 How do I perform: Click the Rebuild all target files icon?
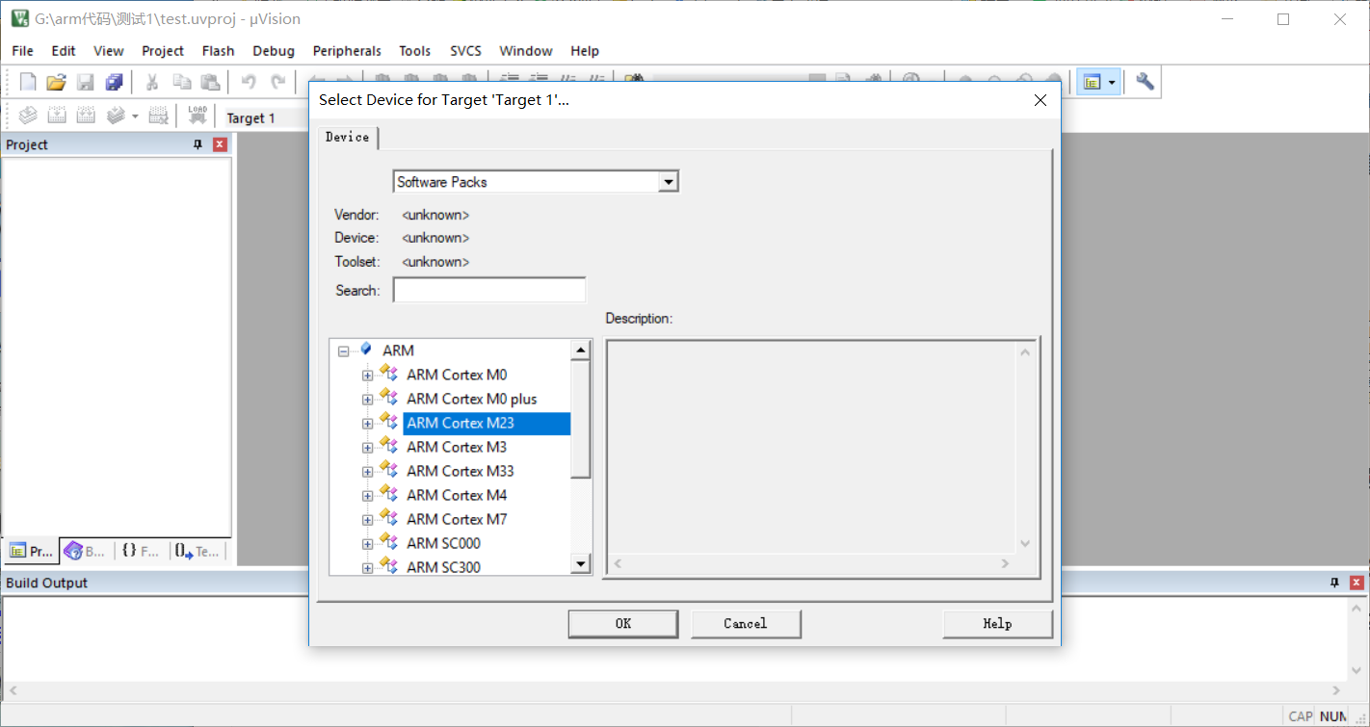[86, 117]
